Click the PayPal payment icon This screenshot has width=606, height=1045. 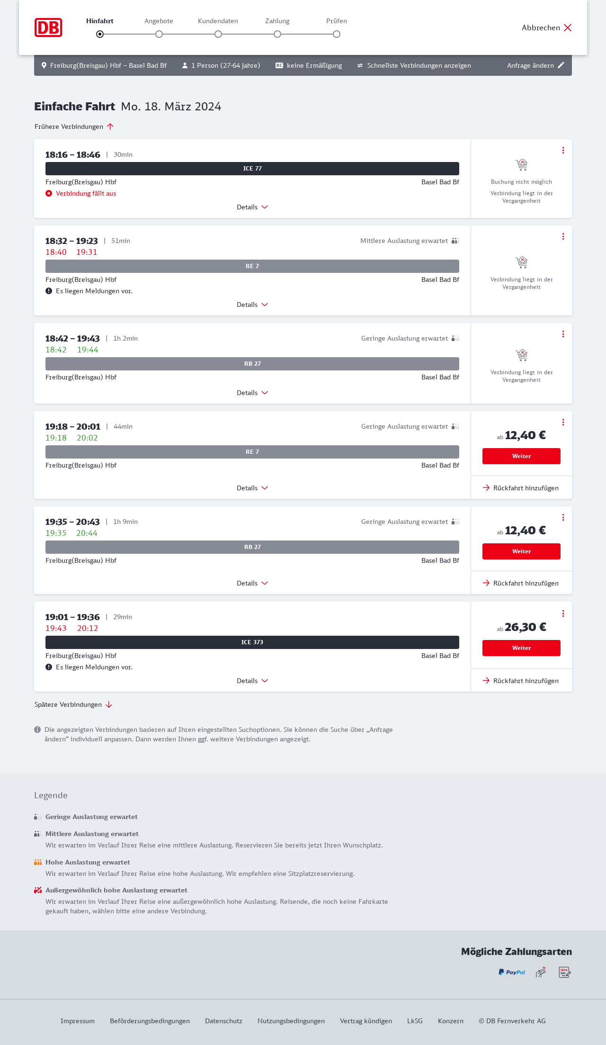[x=511, y=973]
